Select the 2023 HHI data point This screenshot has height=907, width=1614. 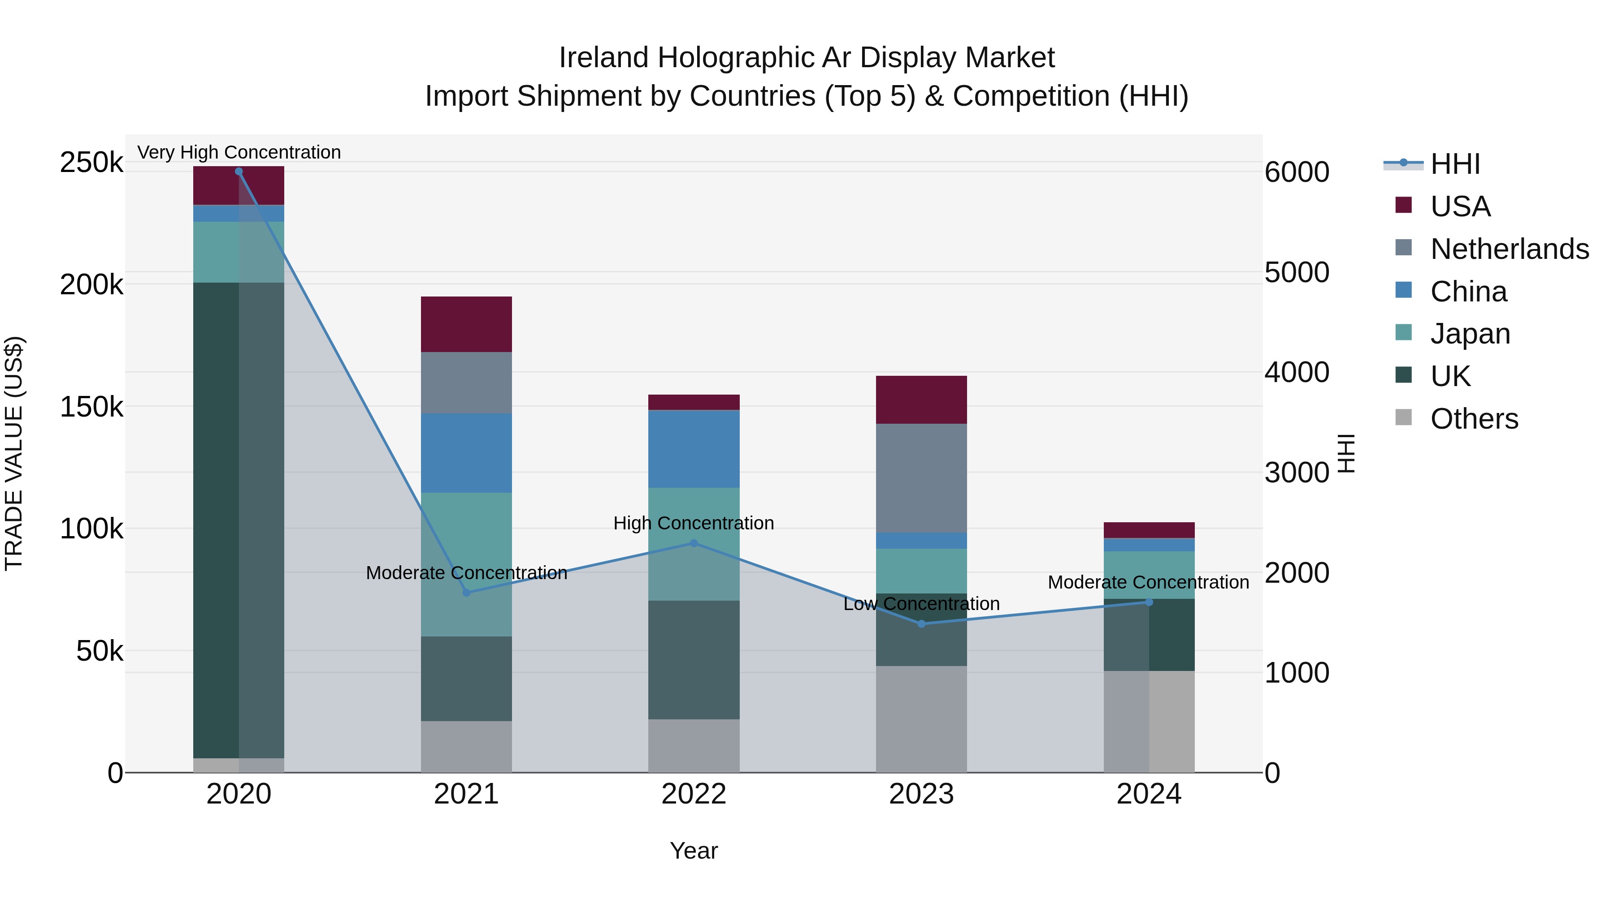pos(921,624)
